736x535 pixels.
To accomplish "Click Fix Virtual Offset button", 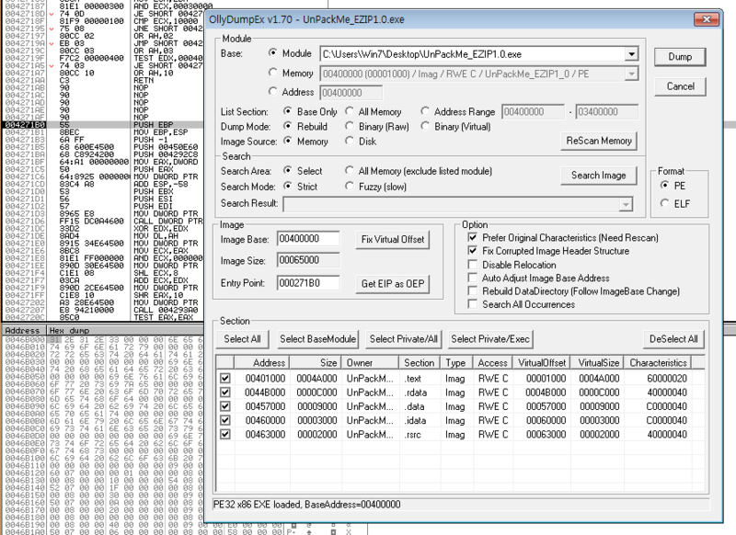I will tap(393, 240).
